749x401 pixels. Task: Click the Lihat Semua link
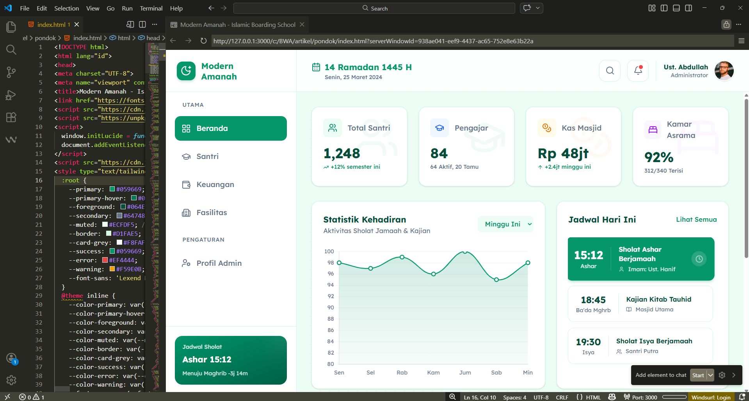(x=696, y=219)
